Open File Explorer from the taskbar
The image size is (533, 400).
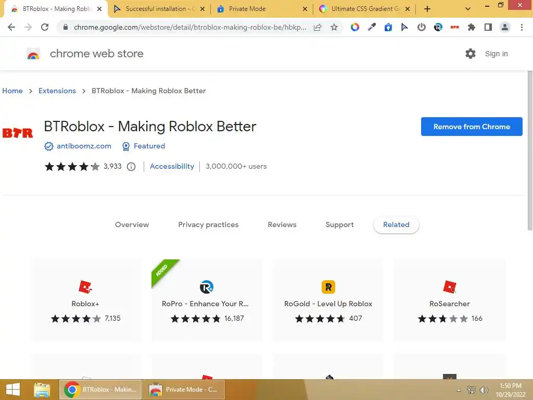pos(42,390)
